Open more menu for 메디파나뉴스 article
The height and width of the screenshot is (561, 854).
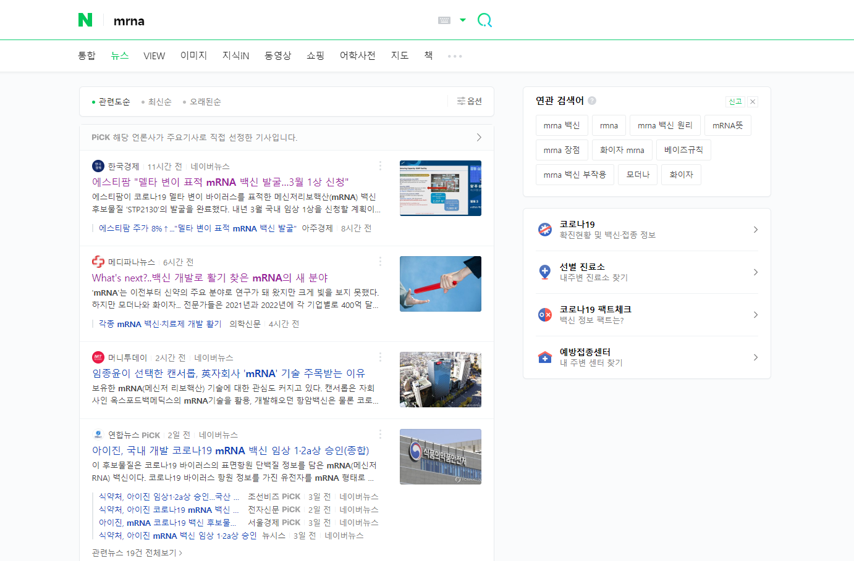(x=380, y=262)
